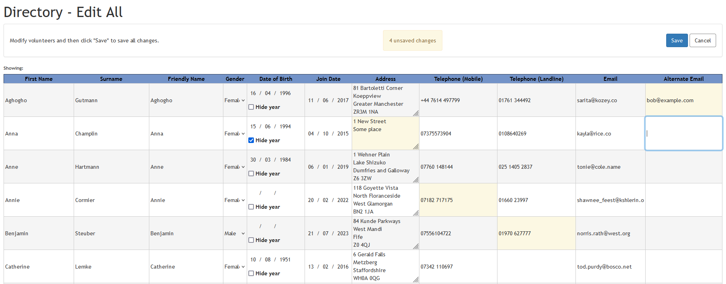Click the Date of Birth column header
The height and width of the screenshot is (284, 726).
coord(276,79)
